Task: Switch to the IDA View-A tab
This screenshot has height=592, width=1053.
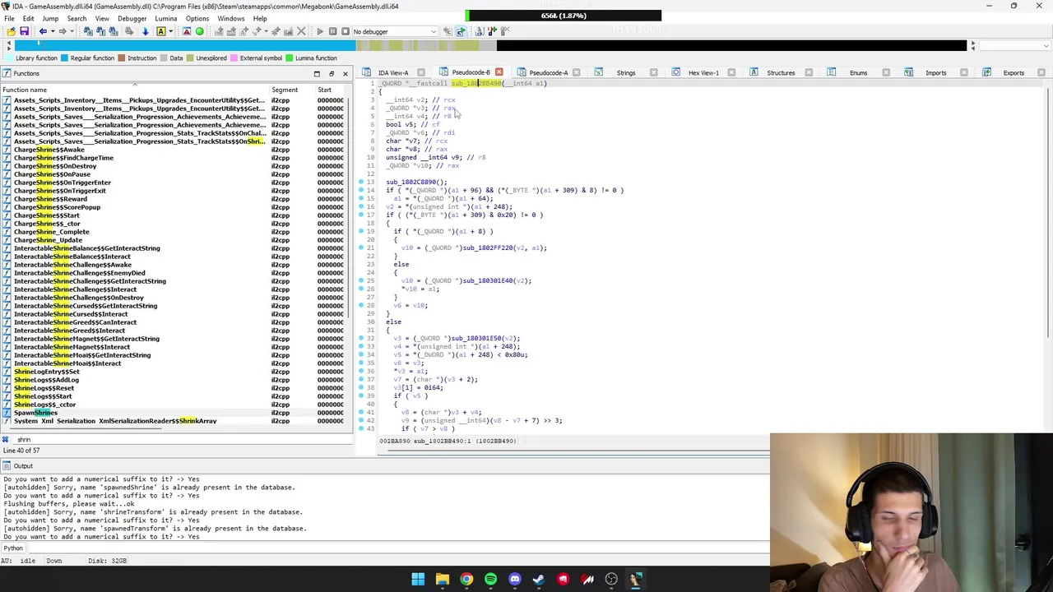Action: [x=393, y=72]
